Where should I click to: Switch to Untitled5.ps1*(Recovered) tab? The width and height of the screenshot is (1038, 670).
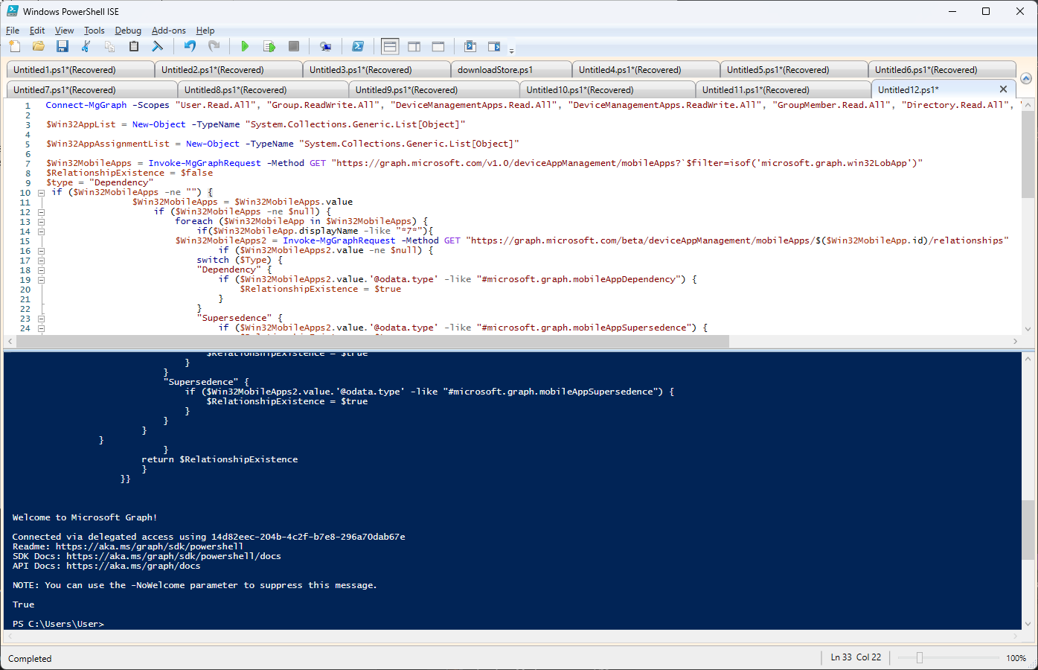tap(794, 70)
